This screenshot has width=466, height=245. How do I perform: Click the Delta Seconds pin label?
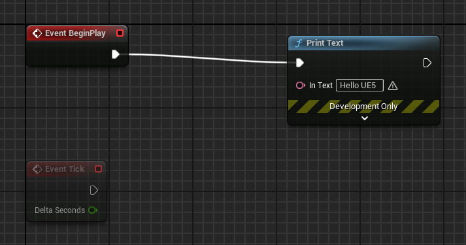coord(59,210)
